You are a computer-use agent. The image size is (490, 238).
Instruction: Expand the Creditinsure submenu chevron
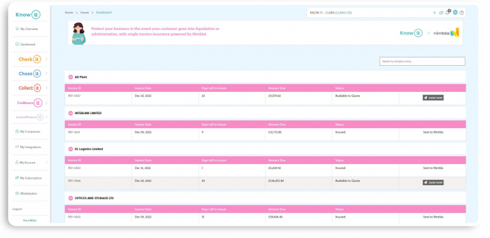pos(47,103)
